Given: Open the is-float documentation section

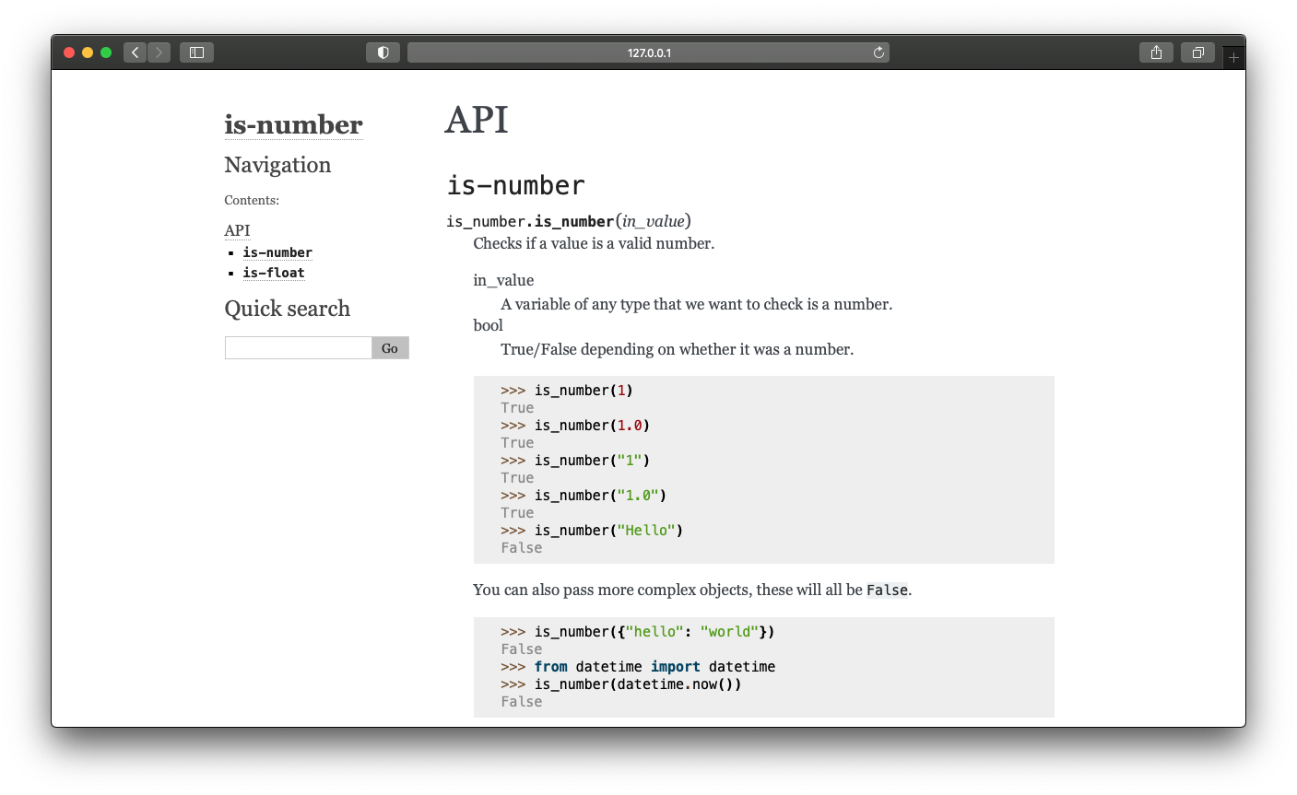Looking at the screenshot, I should click(x=274, y=273).
